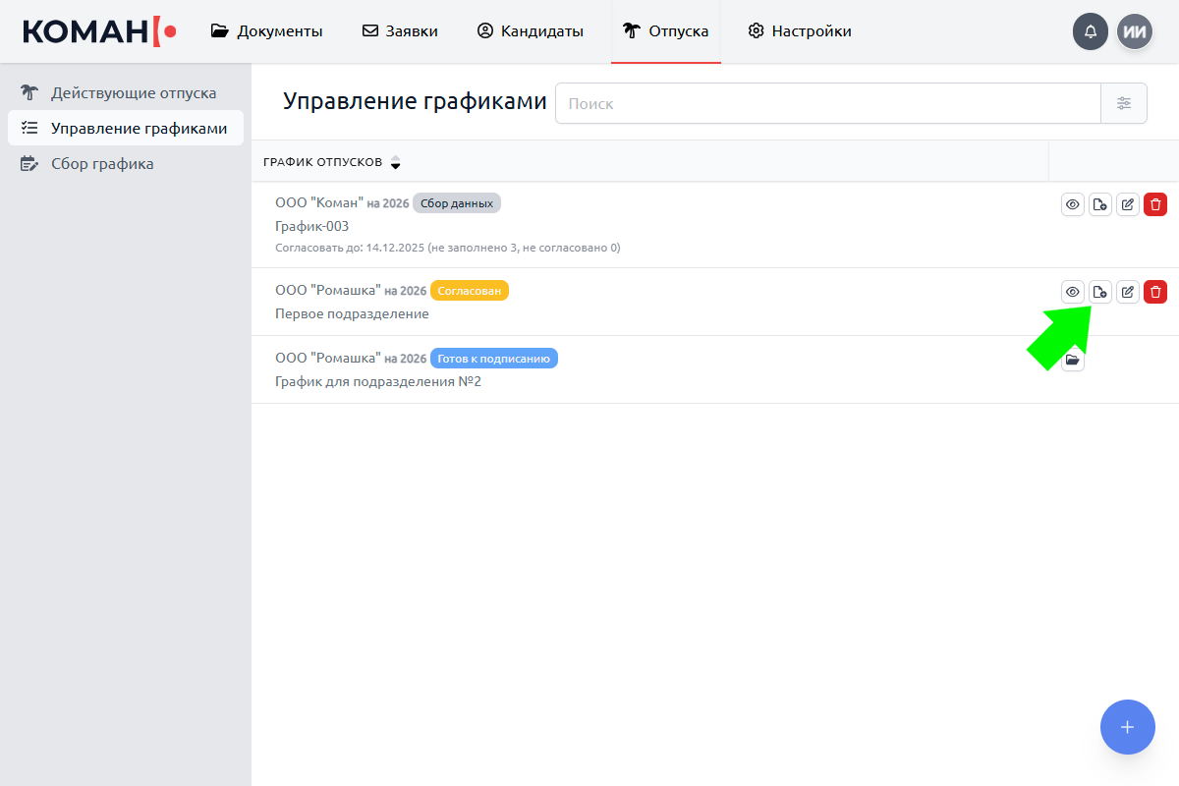Delete the Первое подразделение schedule

(x=1155, y=291)
